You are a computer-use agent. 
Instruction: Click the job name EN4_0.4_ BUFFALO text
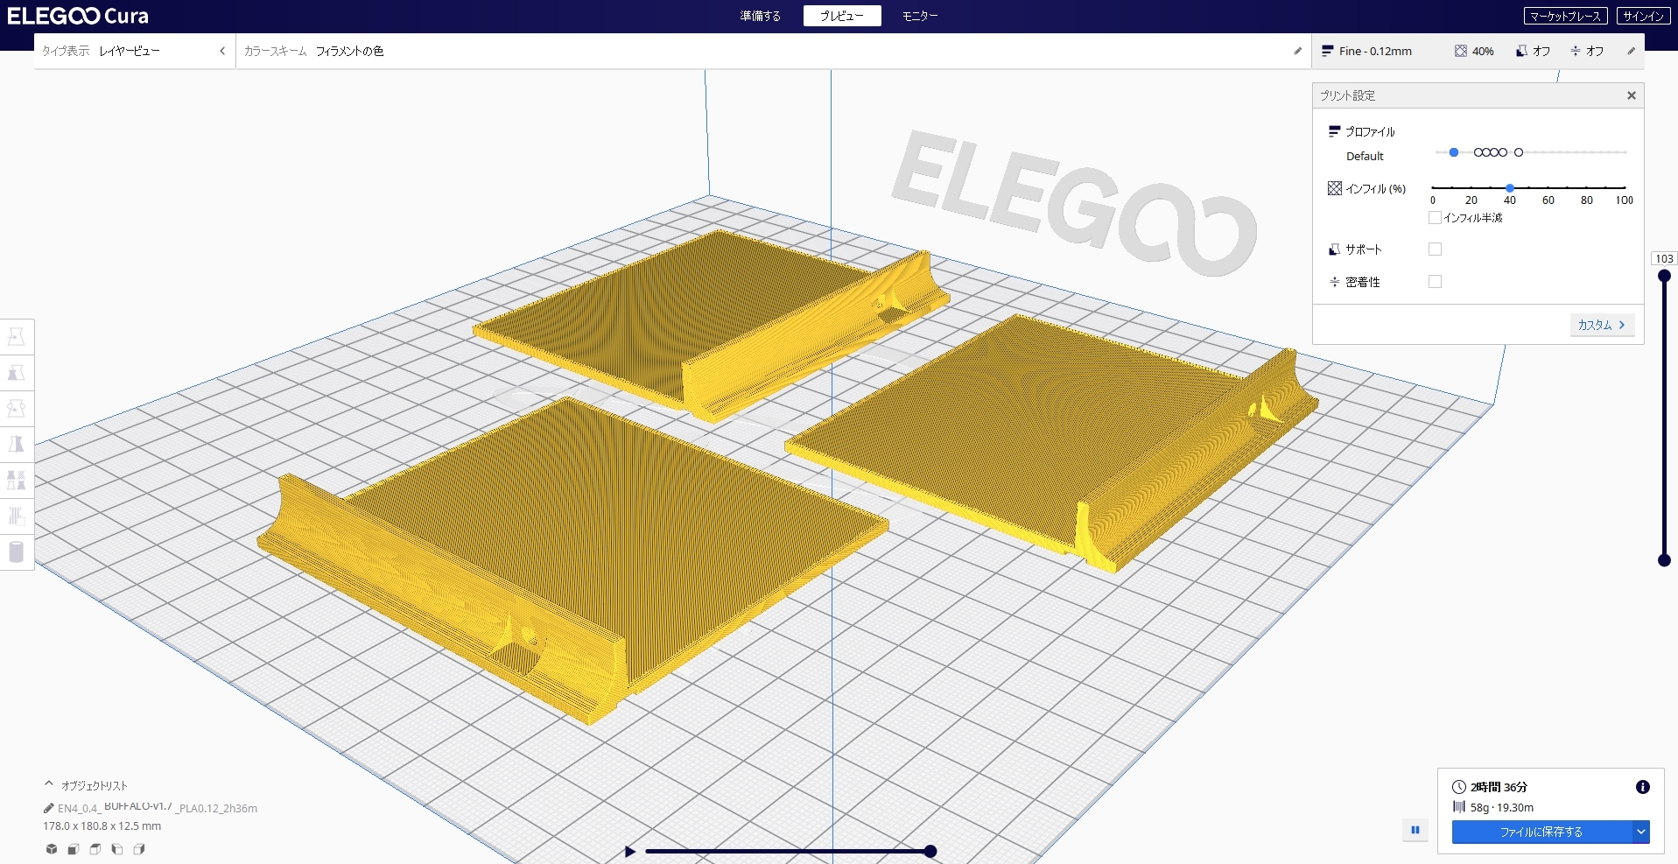[x=157, y=808]
